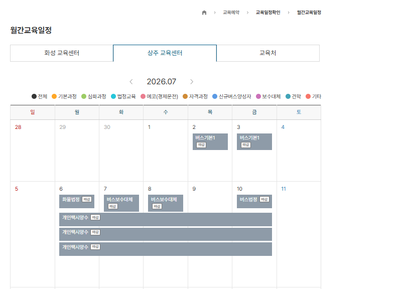Viewport: 405px width, 289px height.
Task: Open 교육일정확인 breadcrumb link
Action: coord(268,13)
